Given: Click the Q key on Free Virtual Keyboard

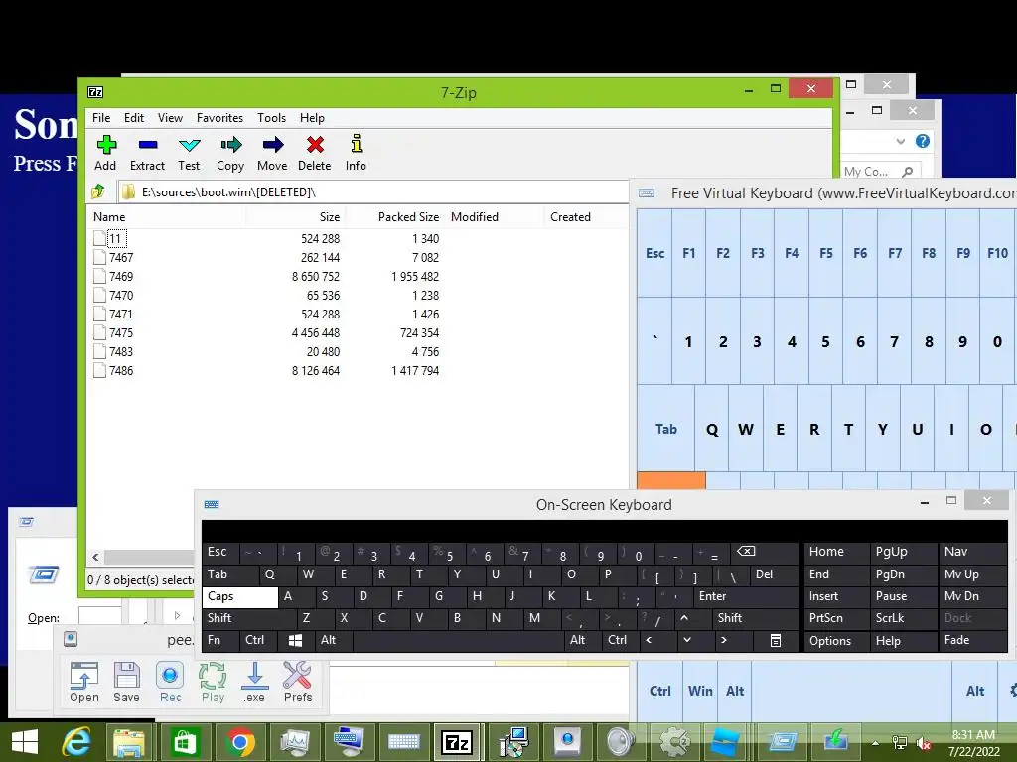Looking at the screenshot, I should [711, 429].
